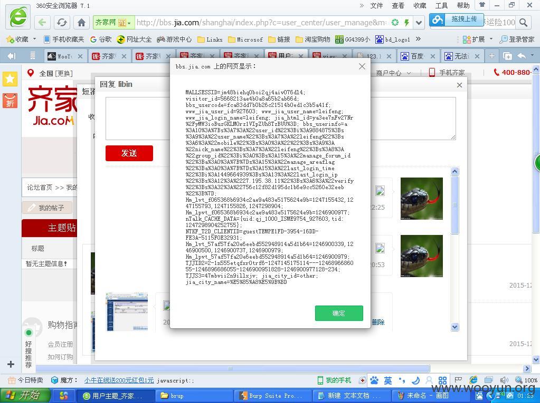Switch to the 百度 browser tab
The width and height of the screenshot is (540, 403).
click(418, 56)
